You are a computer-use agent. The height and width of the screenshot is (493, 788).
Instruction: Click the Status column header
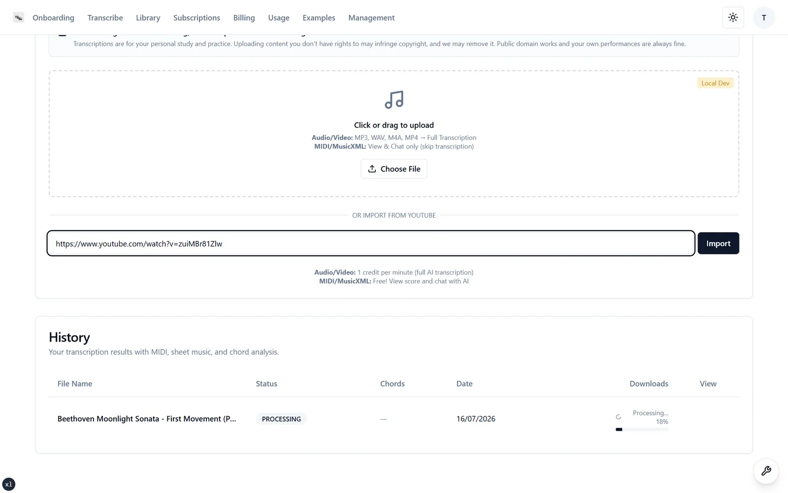tap(266, 384)
